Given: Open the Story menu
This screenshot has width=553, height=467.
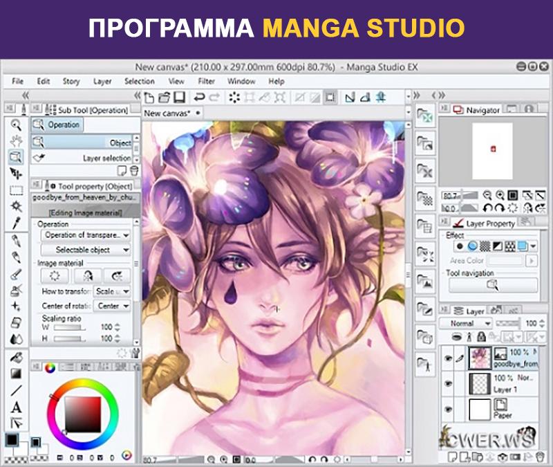Looking at the screenshot, I should [71, 82].
